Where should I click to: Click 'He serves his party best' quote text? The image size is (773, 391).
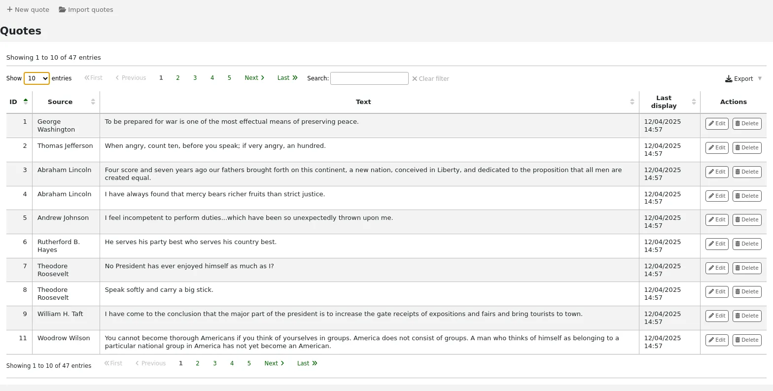191,242
